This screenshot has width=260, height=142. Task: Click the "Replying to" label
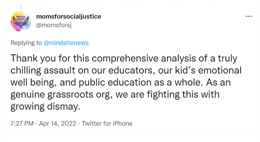click(26, 43)
